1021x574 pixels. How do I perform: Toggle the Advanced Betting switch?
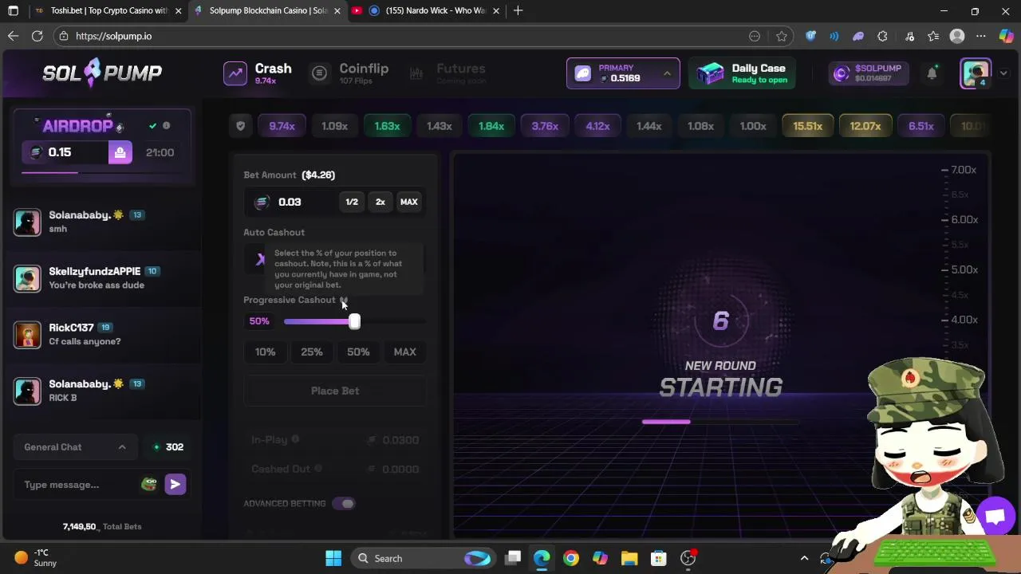click(x=344, y=503)
